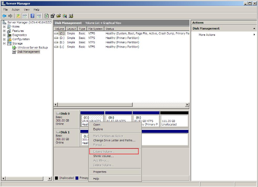Click the Disk 1 label box
The height and width of the screenshot is (187, 258).
tap(67, 138)
